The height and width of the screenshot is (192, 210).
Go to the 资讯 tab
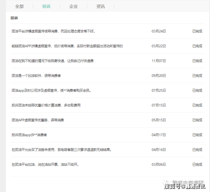tap(101, 6)
